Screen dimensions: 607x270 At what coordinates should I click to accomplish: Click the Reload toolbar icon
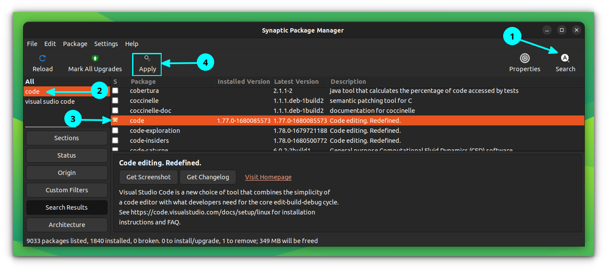coord(43,58)
